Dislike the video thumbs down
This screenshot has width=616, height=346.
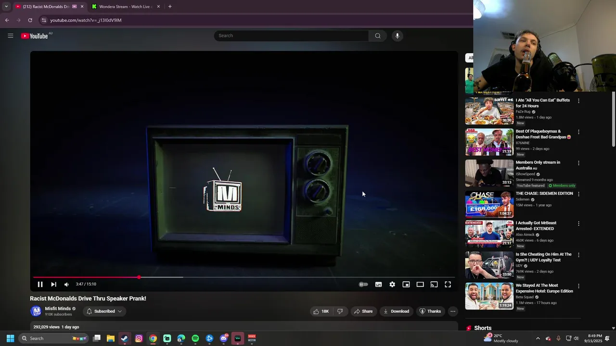pos(340,311)
